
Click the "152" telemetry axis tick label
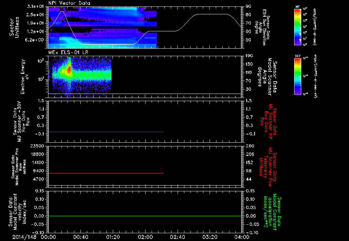[249, 162]
